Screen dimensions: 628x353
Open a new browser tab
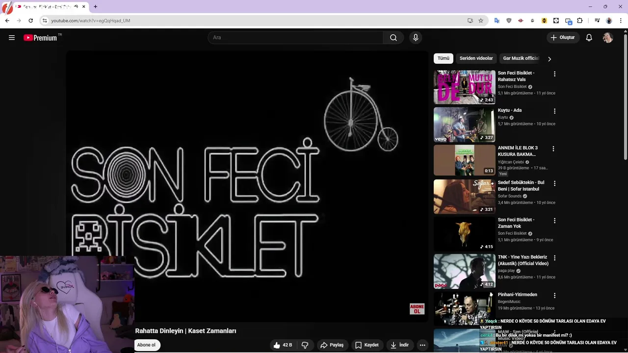pos(95,6)
